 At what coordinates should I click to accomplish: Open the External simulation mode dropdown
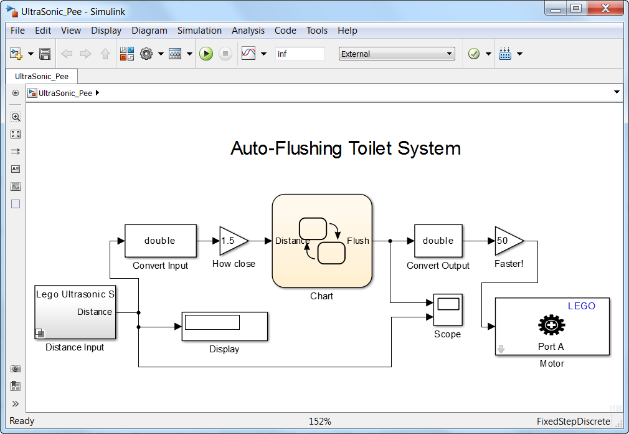[397, 54]
